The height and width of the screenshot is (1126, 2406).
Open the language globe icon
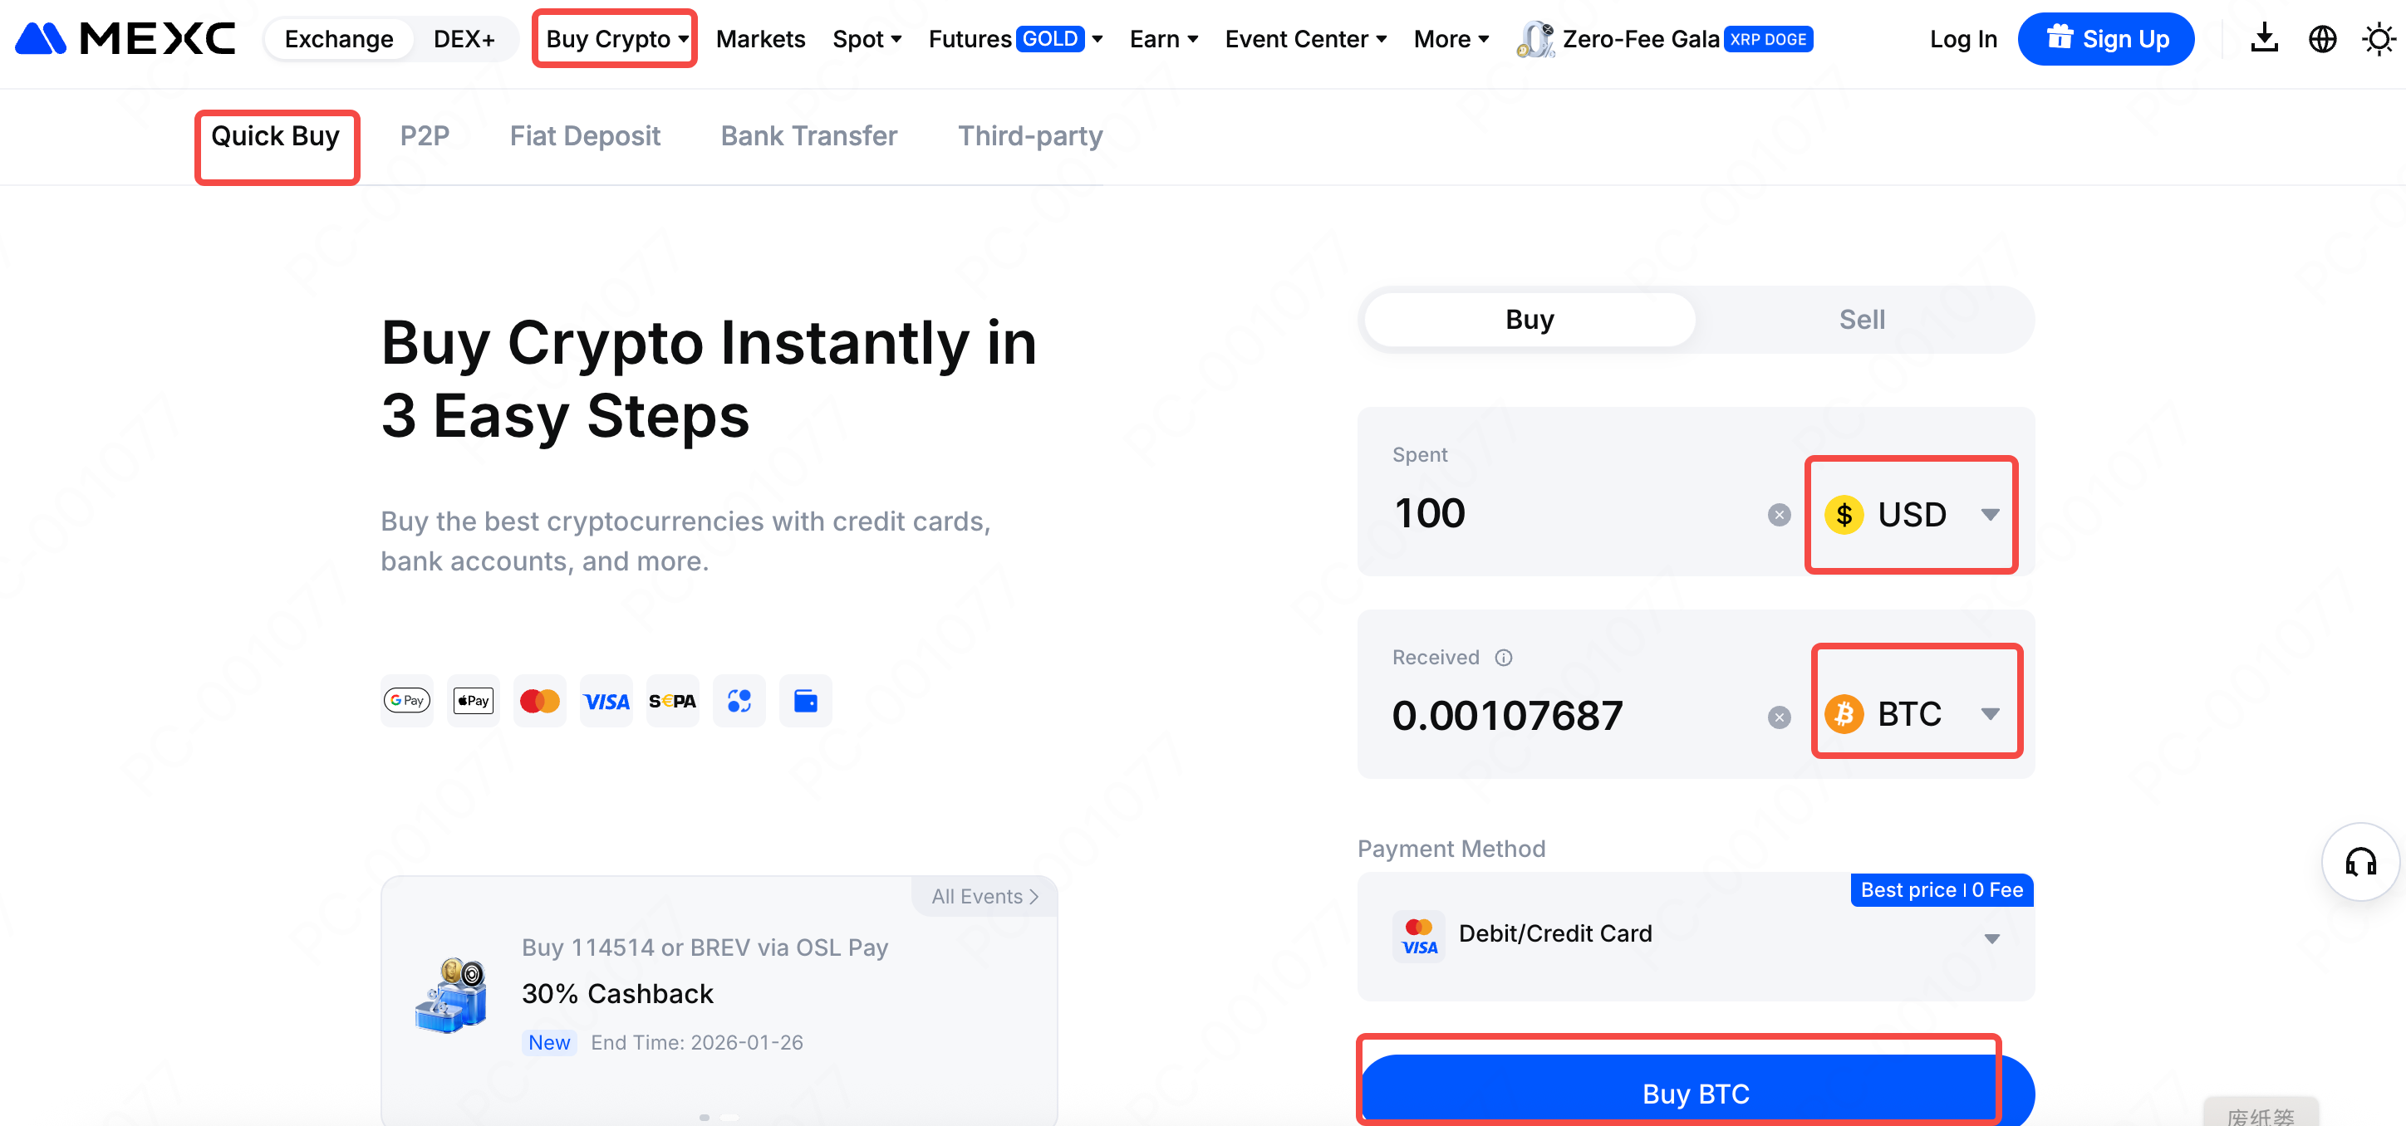2322,39
